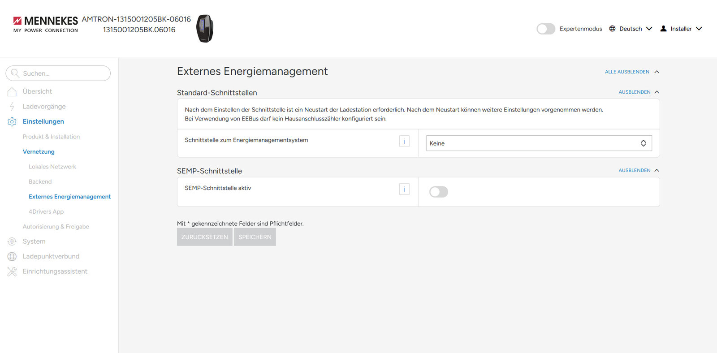This screenshot has width=717, height=353.
Task: Enable the Expertenmodus switch
Action: (x=546, y=29)
